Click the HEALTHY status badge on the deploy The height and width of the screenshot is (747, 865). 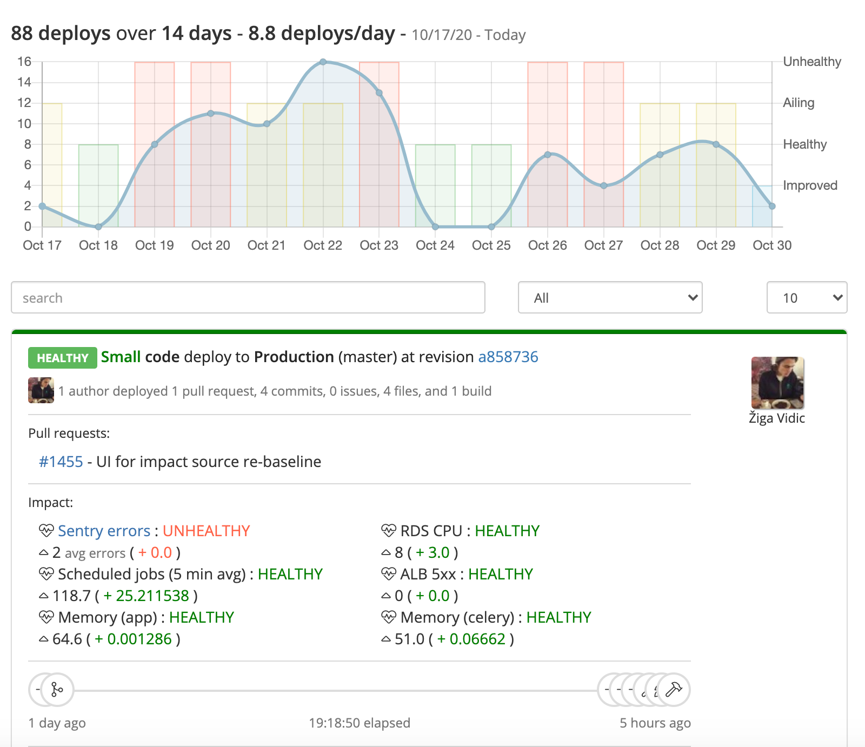click(62, 357)
